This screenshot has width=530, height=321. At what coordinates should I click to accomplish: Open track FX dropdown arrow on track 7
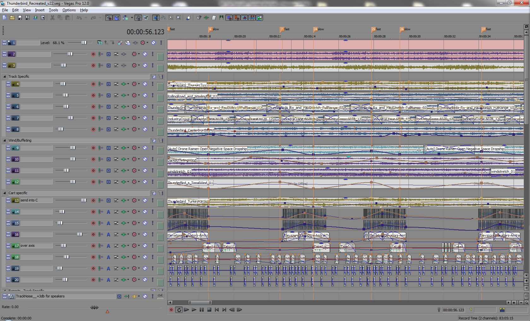[x=128, y=118]
